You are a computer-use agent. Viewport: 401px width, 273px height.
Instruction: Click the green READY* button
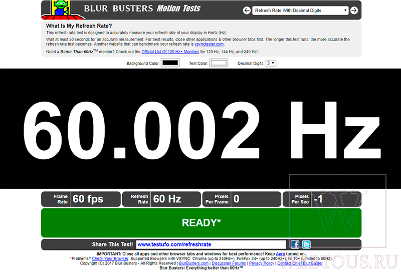[201, 222]
